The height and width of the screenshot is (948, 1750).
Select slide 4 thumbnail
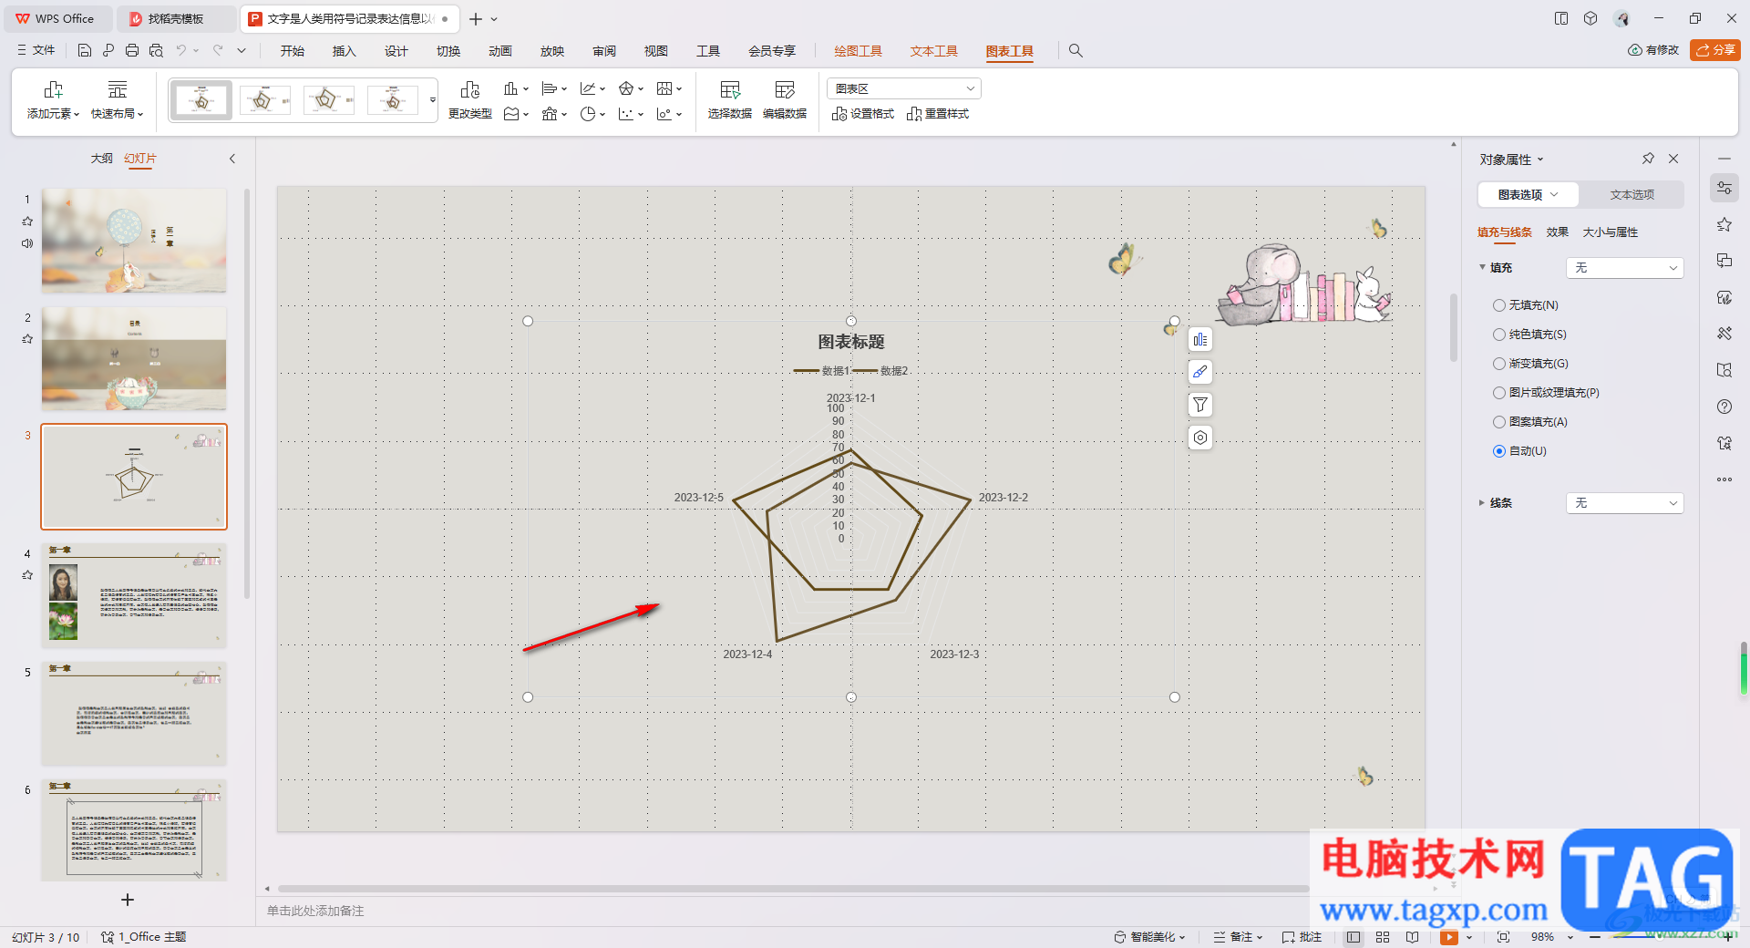134,595
